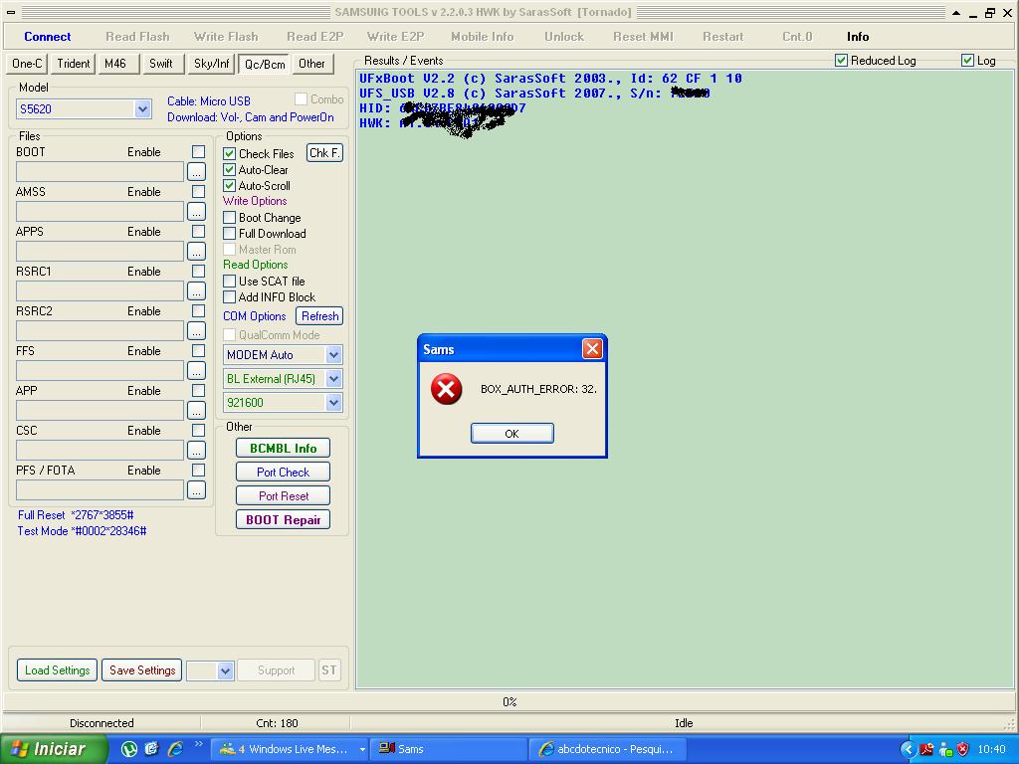Click the Chk F. button

point(324,153)
